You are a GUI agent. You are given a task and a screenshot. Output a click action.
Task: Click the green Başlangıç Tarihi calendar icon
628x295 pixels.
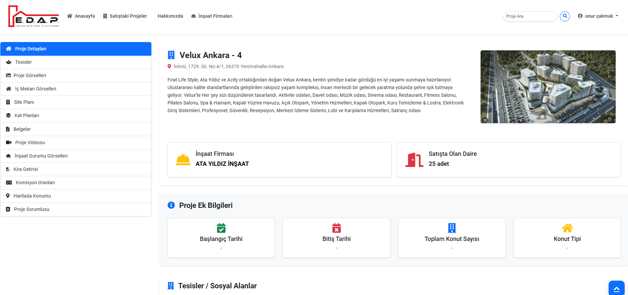coord(221,228)
